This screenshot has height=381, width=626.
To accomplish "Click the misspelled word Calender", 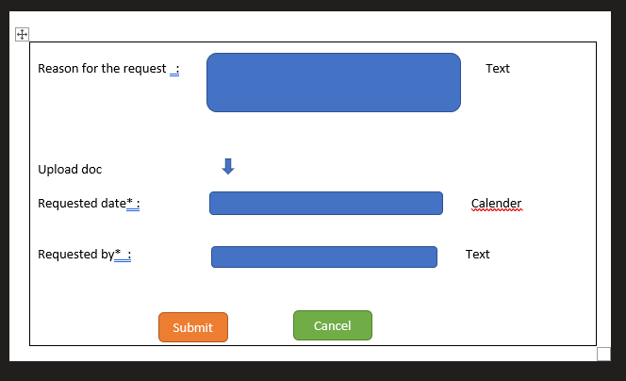I will pyautogui.click(x=496, y=204).
